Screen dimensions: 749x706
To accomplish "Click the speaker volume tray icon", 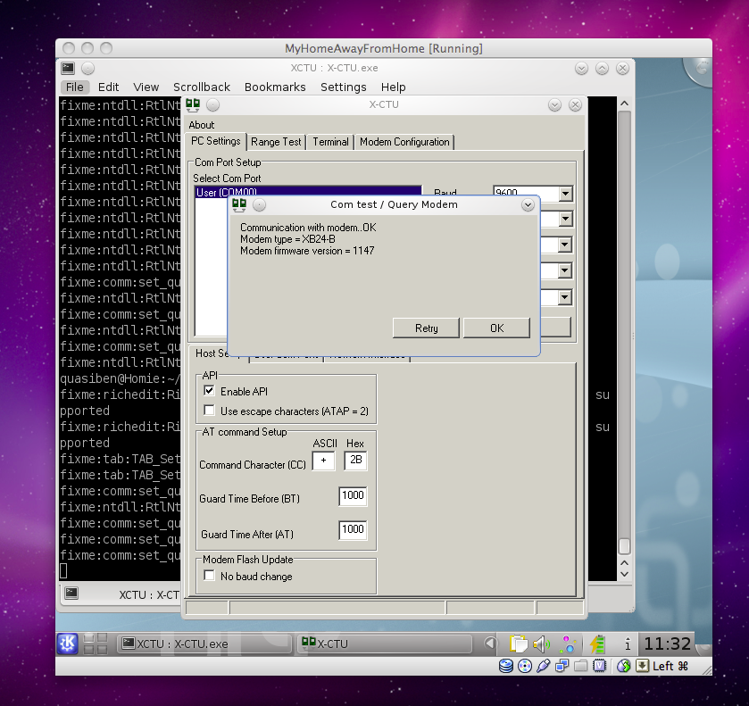I will tap(541, 644).
